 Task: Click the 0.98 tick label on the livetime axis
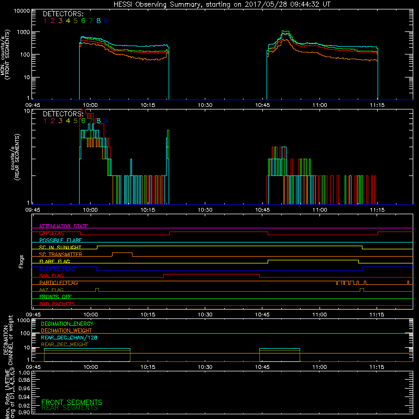tap(24, 380)
